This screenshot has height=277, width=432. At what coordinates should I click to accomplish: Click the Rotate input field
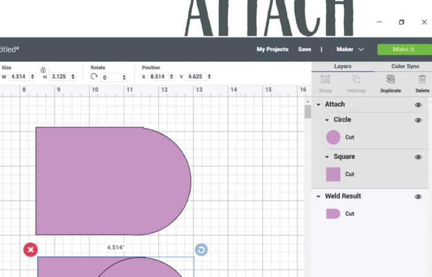click(111, 78)
